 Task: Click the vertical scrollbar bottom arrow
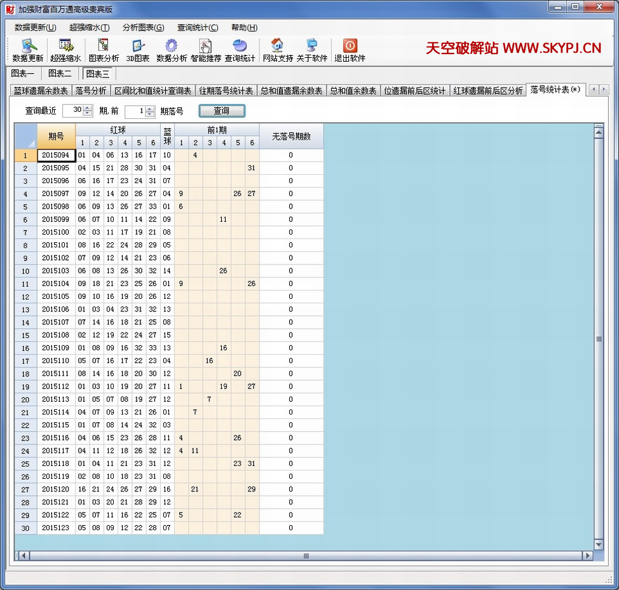coord(598,545)
